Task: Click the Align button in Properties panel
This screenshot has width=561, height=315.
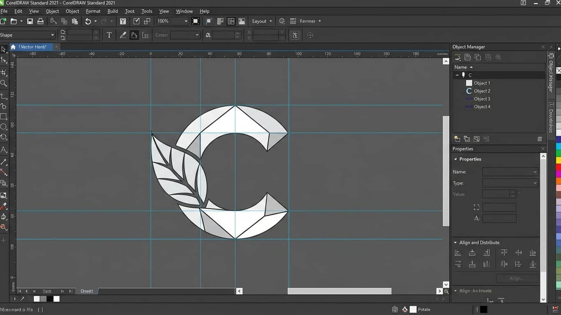Action: [x=517, y=278]
